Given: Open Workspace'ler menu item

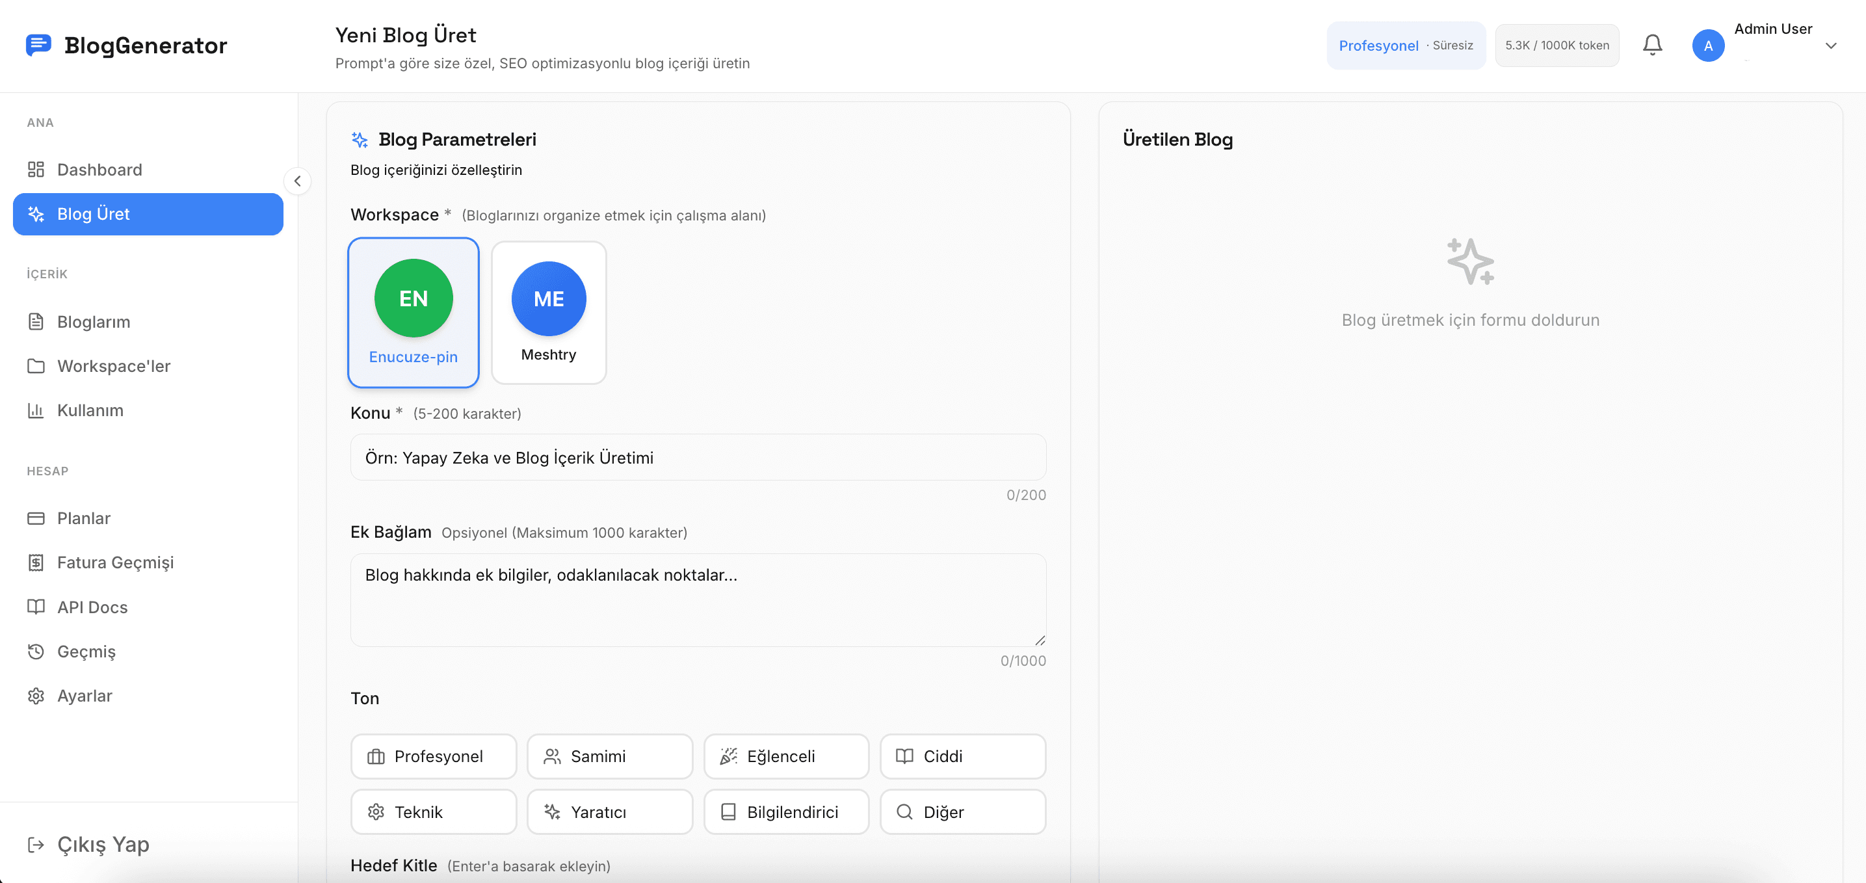Looking at the screenshot, I should click(114, 366).
